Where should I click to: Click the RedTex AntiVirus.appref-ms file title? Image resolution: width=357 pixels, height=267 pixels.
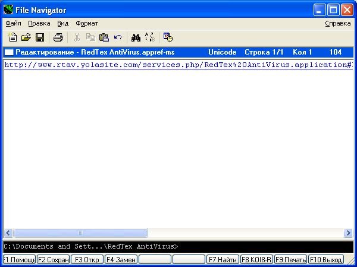[x=128, y=52]
